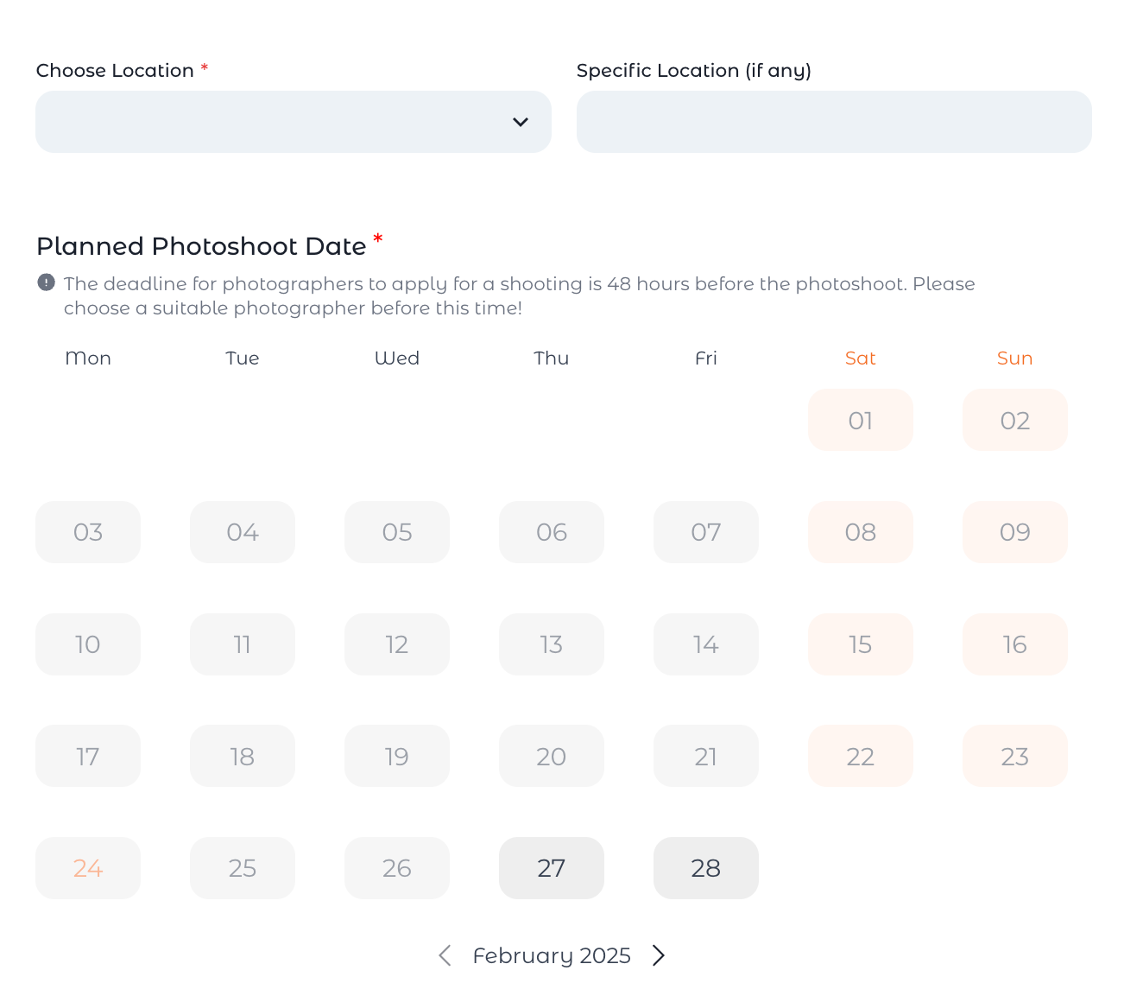Select February 28 on the calendar
Image resolution: width=1124 pixels, height=1002 pixels.
[x=706, y=868]
